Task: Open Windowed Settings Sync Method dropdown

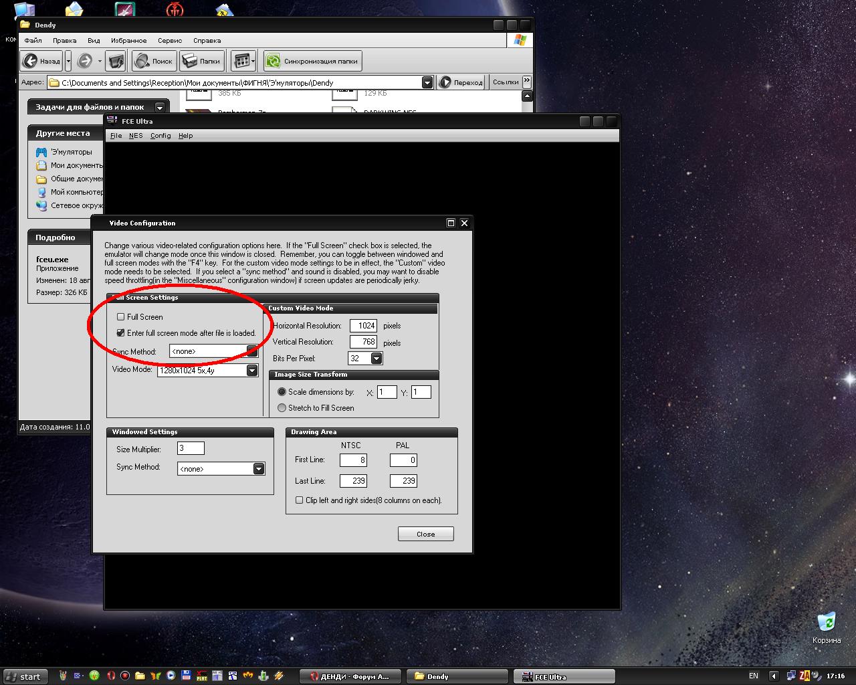Action: coord(259,469)
